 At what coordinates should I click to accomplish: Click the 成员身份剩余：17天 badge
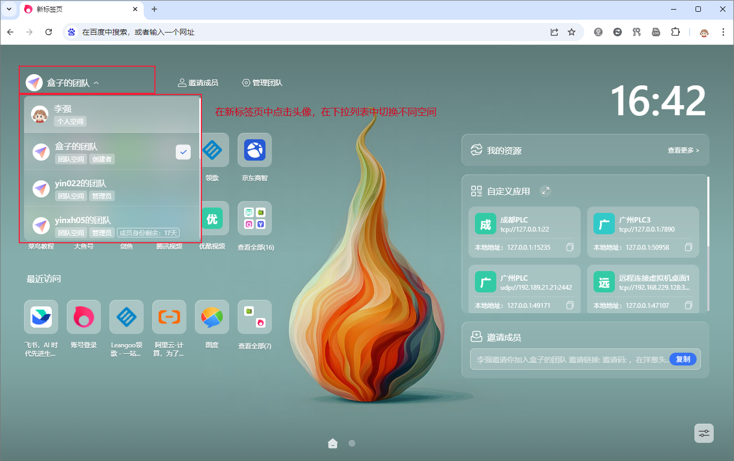[x=149, y=233]
